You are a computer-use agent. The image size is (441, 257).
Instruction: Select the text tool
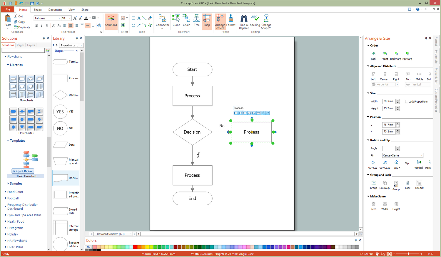coord(139,18)
